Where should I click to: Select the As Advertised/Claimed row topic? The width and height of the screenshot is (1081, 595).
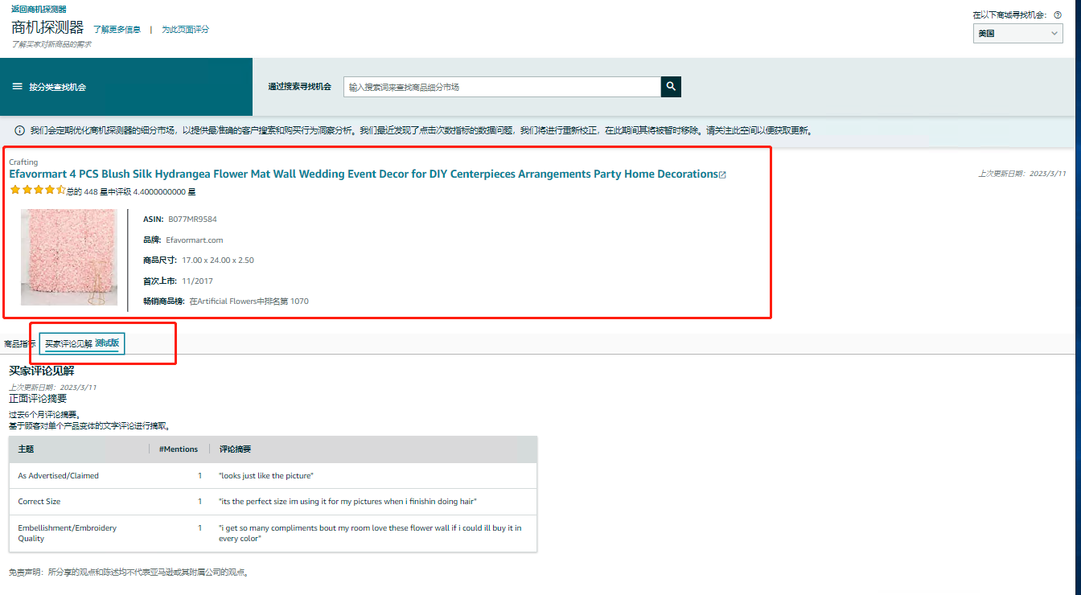coord(59,476)
